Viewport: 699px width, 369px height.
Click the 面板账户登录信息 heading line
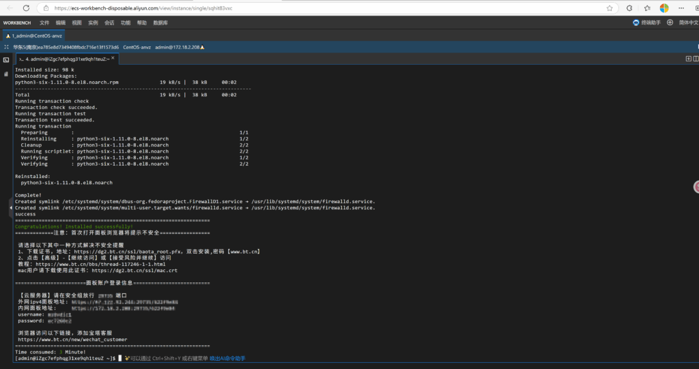[x=113, y=282]
